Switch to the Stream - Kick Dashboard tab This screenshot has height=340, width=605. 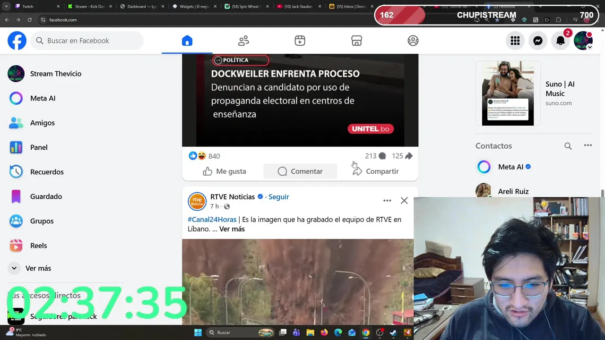click(89, 7)
